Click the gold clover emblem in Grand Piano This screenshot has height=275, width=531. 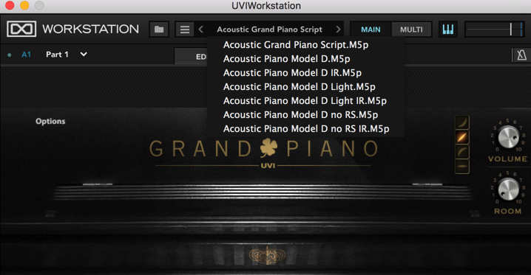pyautogui.click(x=269, y=147)
